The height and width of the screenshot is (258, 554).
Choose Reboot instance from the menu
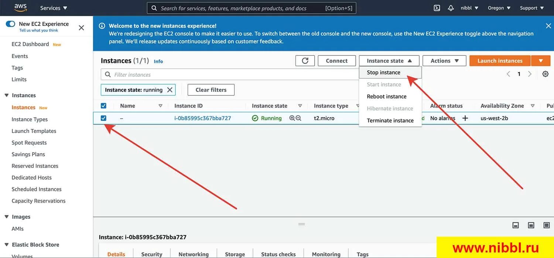[x=390, y=96]
